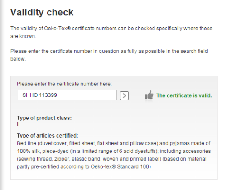Viewport: 251px width, 190px height.
Task: Click the 'Validity check' page heading
Action: [42, 12]
